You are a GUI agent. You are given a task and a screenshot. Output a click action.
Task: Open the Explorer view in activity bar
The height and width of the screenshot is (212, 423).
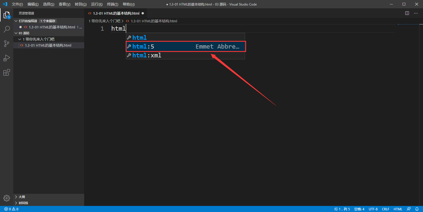click(x=7, y=15)
